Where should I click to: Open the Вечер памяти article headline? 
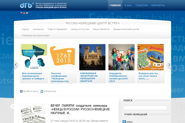(80, 109)
